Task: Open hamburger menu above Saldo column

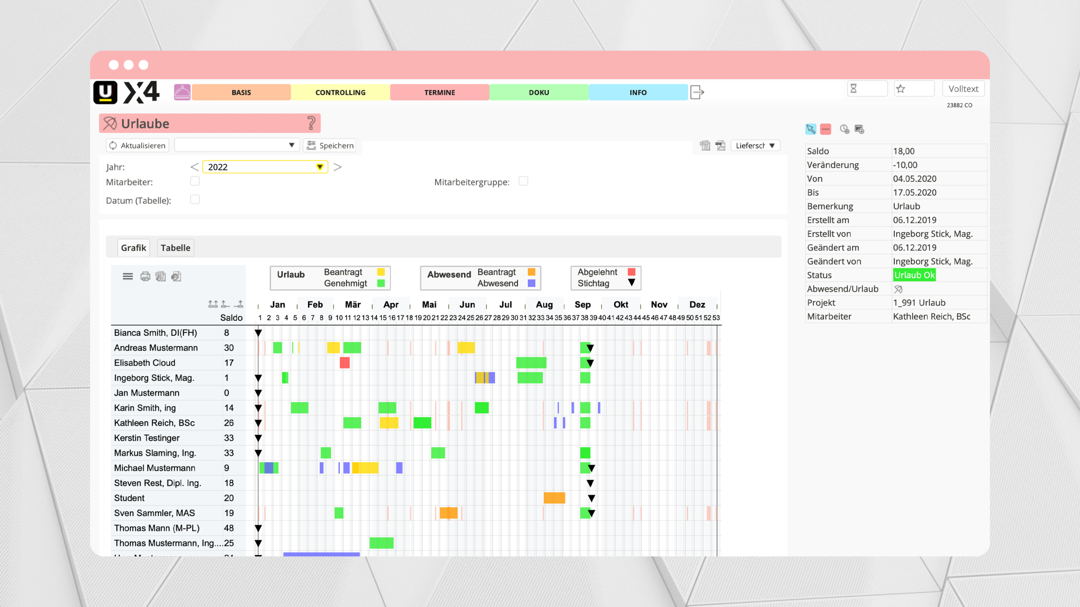Action: pyautogui.click(x=127, y=277)
